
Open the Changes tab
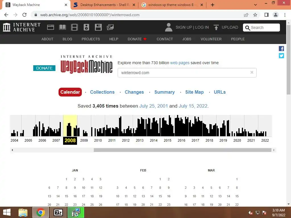coord(134,92)
